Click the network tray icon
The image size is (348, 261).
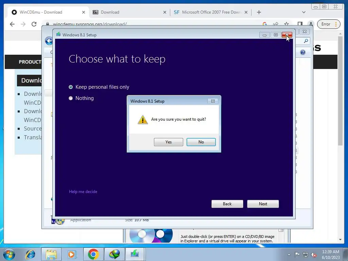point(306,255)
